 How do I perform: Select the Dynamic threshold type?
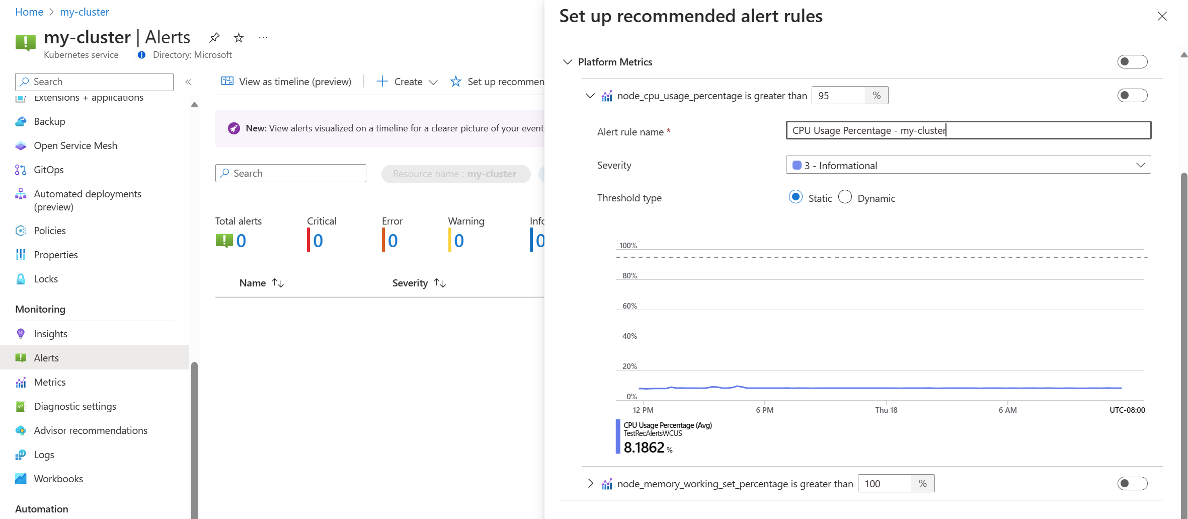[x=845, y=197]
